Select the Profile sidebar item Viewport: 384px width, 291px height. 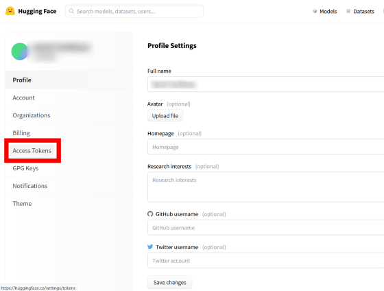[x=69, y=80]
